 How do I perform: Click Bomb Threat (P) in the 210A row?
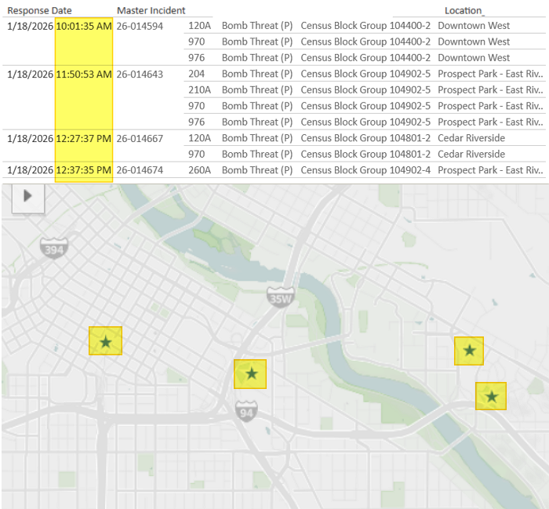coord(257,90)
